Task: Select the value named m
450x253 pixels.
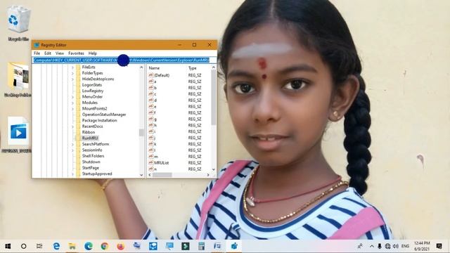Action: pos(156,157)
